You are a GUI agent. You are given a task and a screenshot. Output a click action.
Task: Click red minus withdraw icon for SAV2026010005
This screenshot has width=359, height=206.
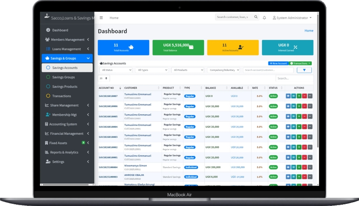coord(304,116)
